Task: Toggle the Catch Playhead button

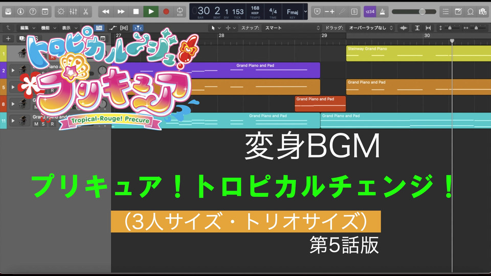Action: [138, 28]
